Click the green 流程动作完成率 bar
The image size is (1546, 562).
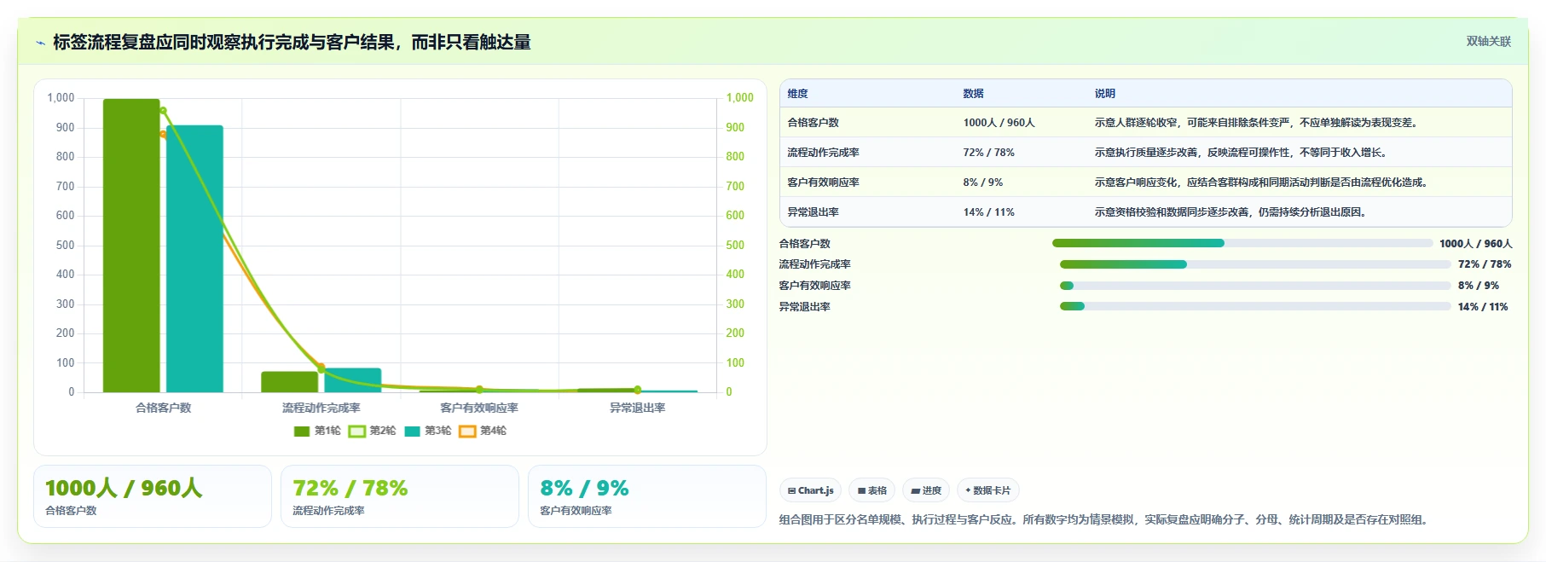(289, 382)
